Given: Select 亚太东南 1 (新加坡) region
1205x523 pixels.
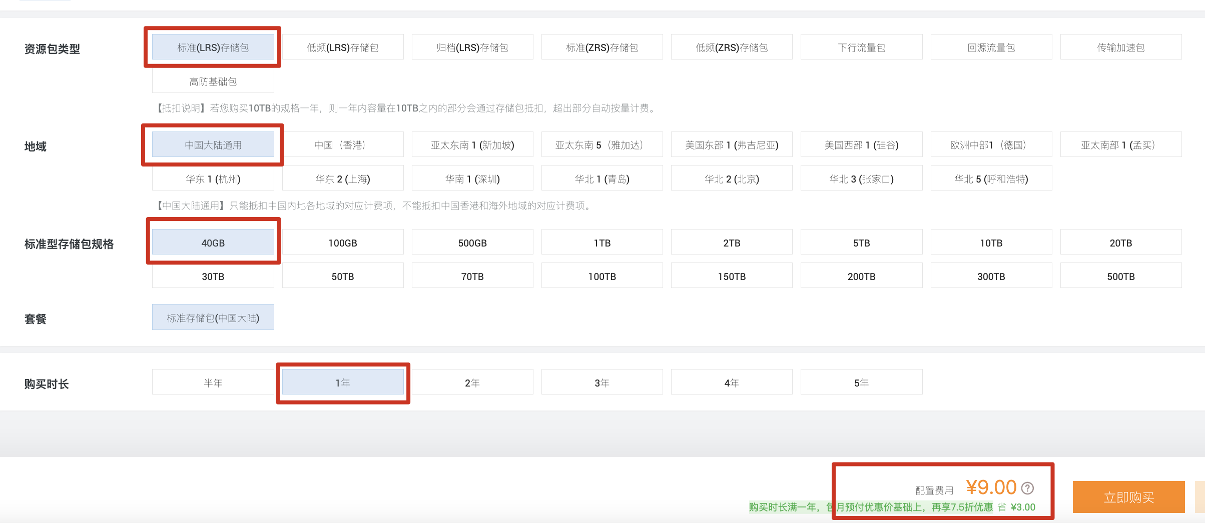Looking at the screenshot, I should [x=472, y=145].
